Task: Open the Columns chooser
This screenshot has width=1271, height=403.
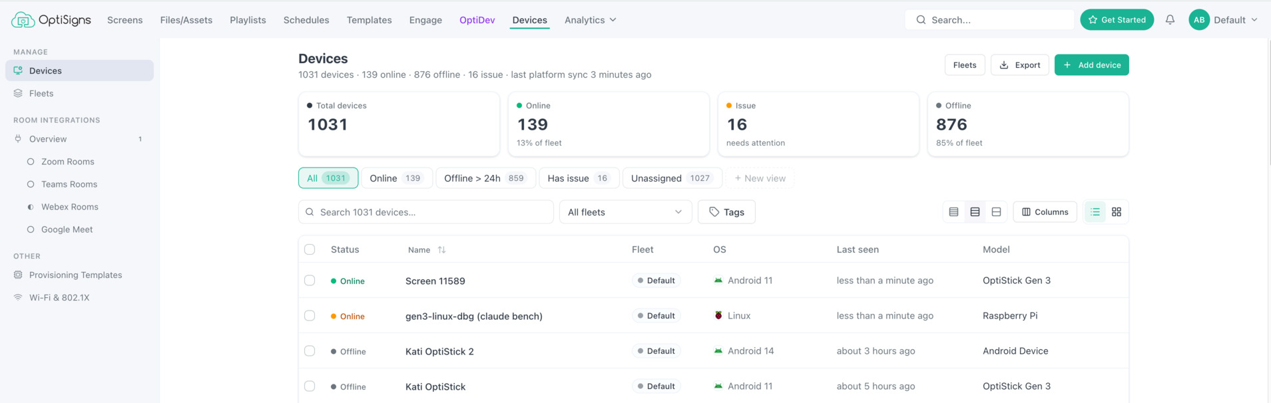Action: click(x=1045, y=212)
